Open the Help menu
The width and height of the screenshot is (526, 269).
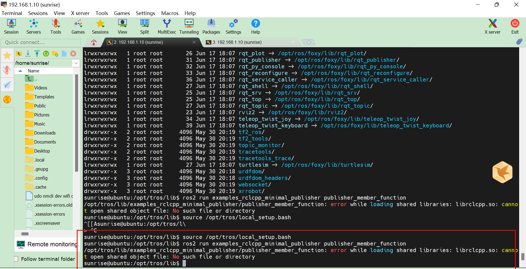(190, 13)
